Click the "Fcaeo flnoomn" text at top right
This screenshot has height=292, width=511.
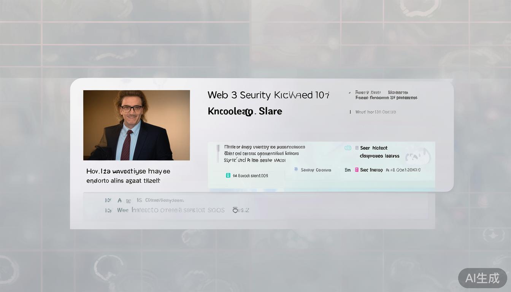tap(386, 98)
